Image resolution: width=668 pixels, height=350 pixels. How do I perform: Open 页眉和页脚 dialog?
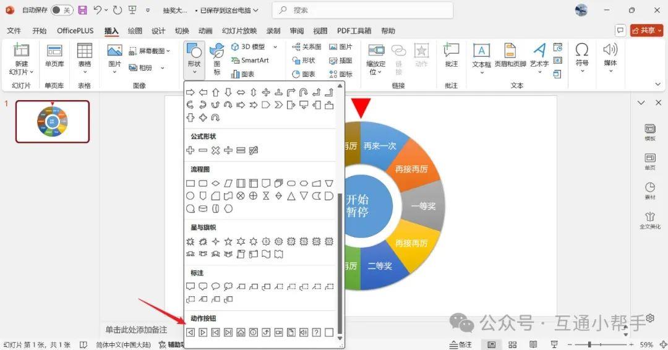[x=510, y=56]
